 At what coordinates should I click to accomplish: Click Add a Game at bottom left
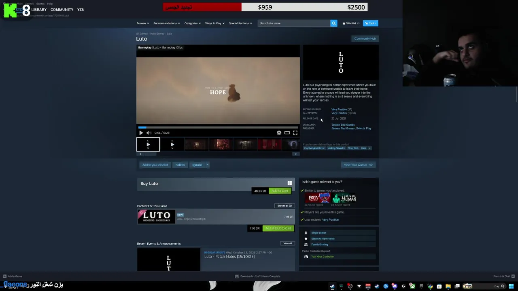[13, 276]
